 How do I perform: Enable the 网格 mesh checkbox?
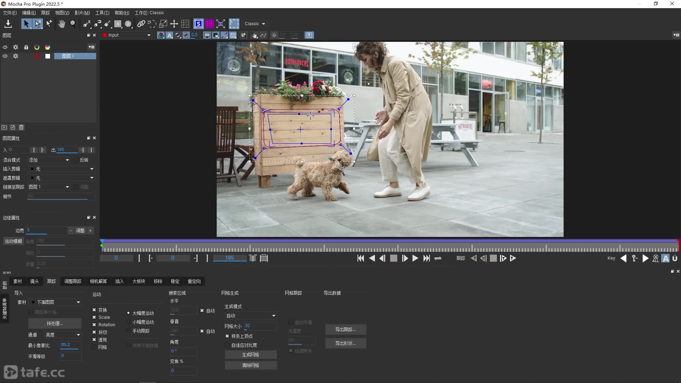click(94, 347)
